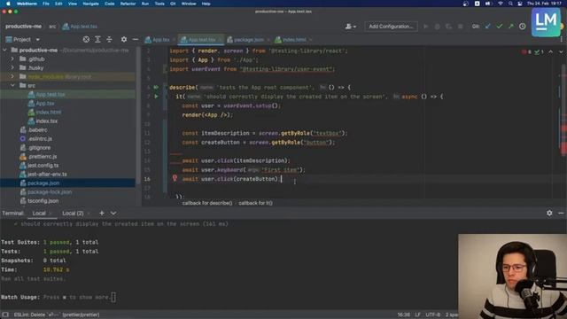Go to next highlighted error arrow
This screenshot has width=567, height=319.
pos(561,52)
